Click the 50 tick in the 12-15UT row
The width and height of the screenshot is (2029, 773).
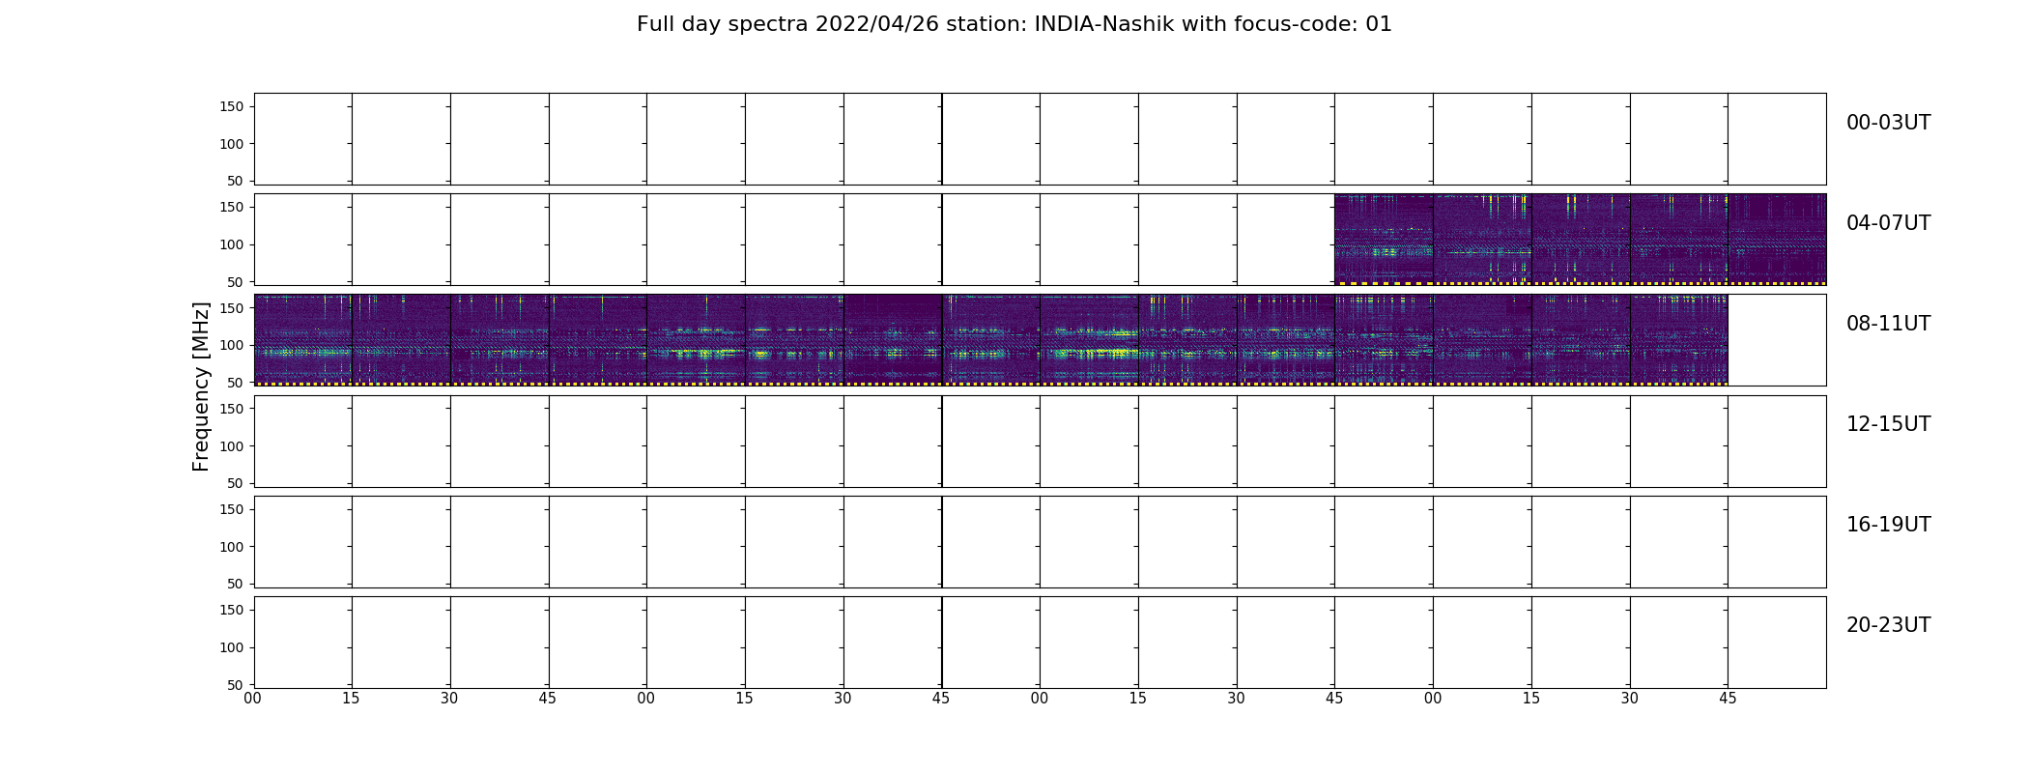[x=236, y=483]
